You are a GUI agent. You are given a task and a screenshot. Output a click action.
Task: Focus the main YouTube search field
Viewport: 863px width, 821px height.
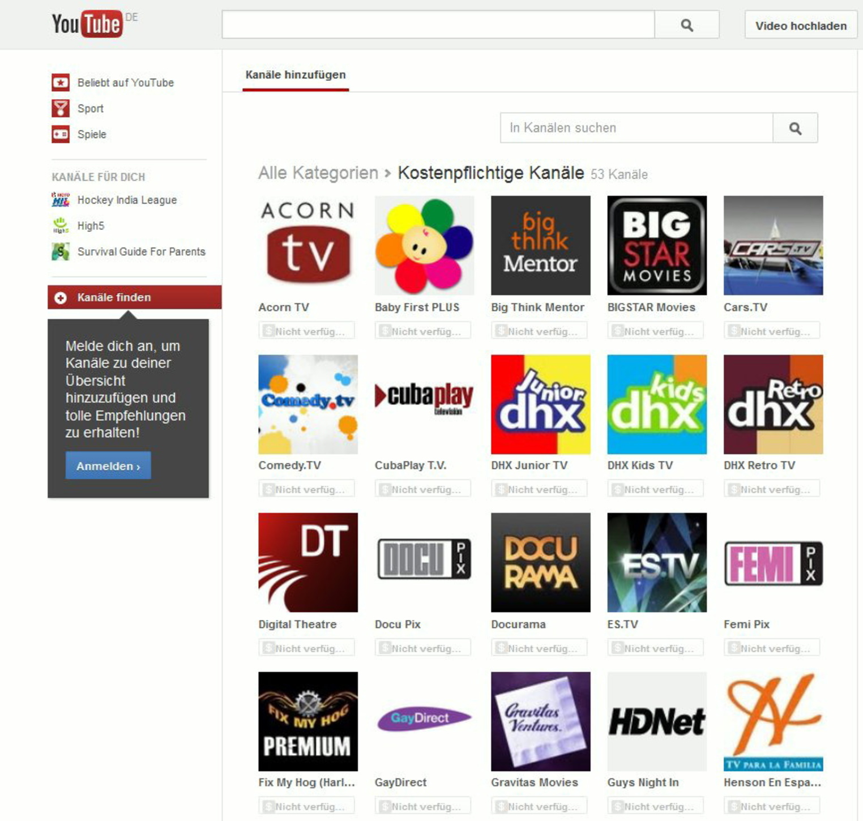click(x=438, y=25)
